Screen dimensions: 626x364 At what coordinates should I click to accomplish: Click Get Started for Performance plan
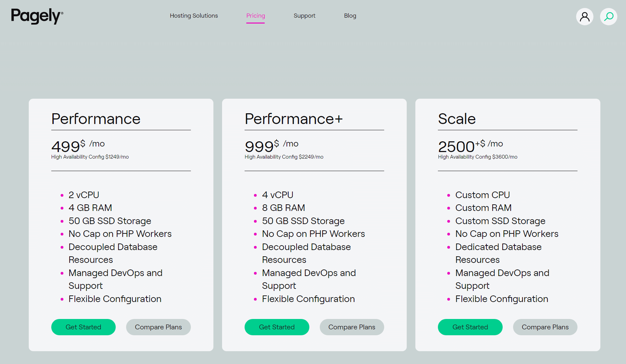[x=83, y=327]
